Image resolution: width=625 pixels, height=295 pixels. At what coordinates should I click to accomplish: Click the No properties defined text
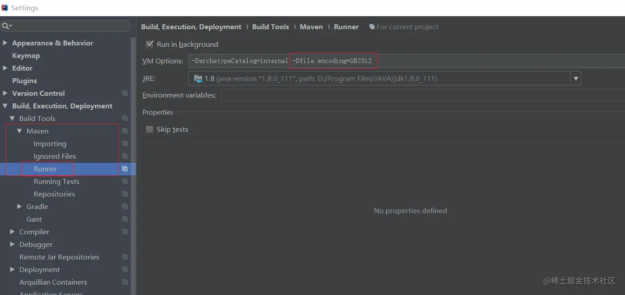pyautogui.click(x=410, y=211)
